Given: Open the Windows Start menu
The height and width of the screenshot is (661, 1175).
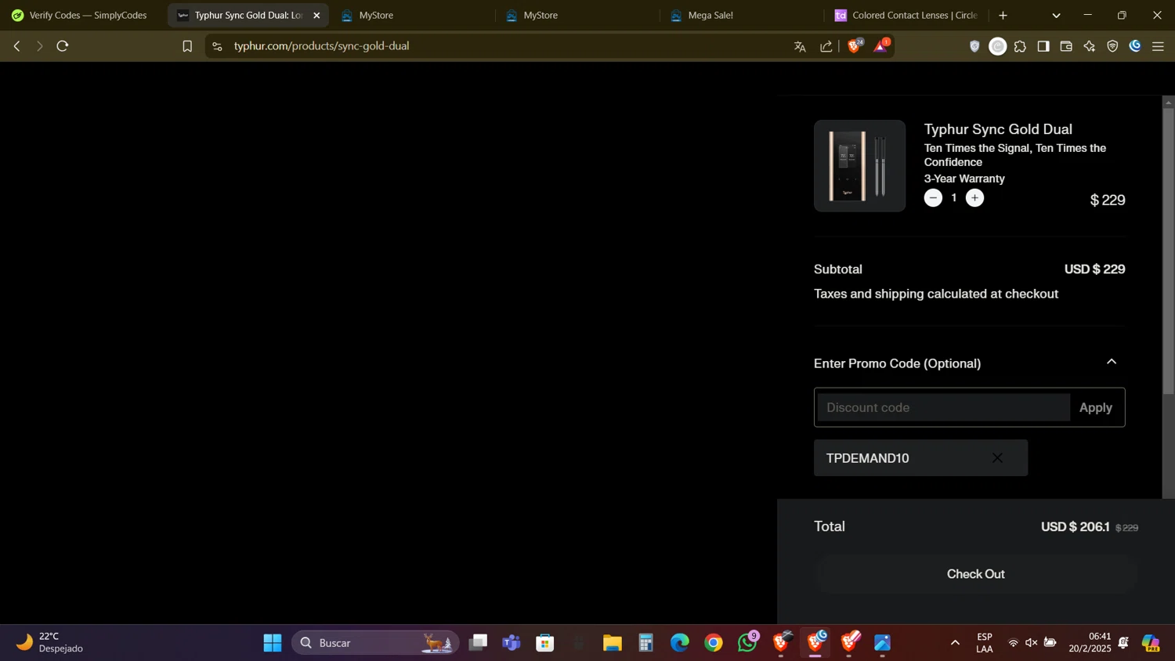Looking at the screenshot, I should [273, 643].
